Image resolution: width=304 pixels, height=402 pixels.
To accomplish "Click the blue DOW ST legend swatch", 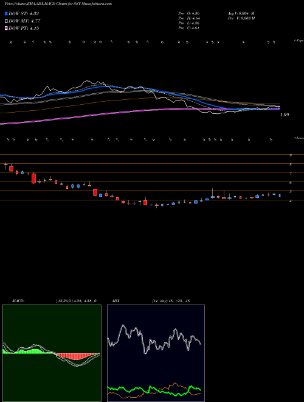I will [x=7, y=13].
